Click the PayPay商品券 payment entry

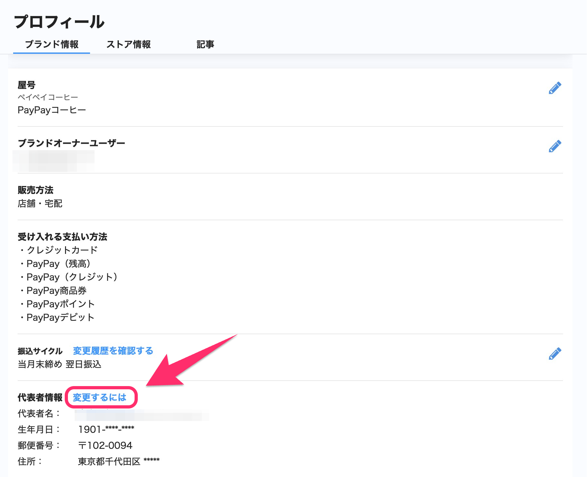pos(56,291)
